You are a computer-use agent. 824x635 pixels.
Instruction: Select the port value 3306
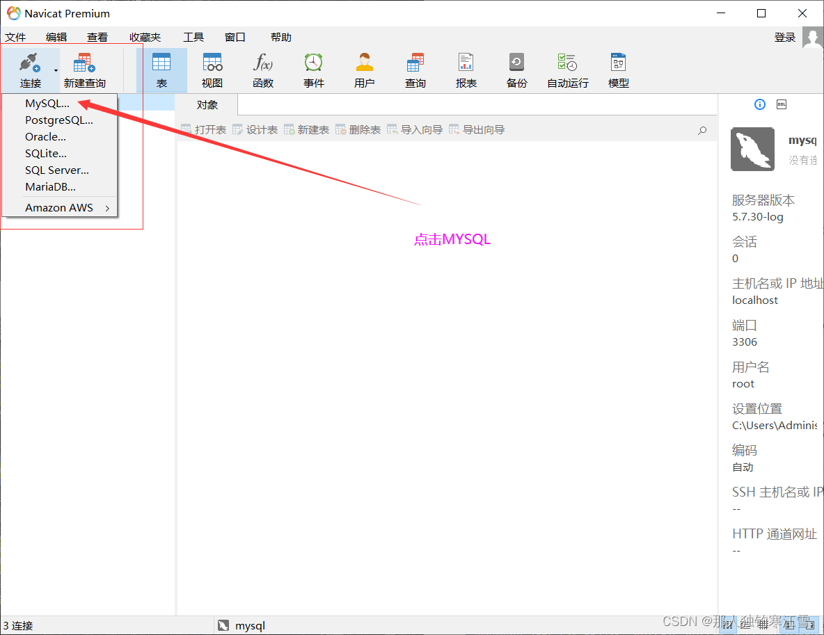point(745,342)
